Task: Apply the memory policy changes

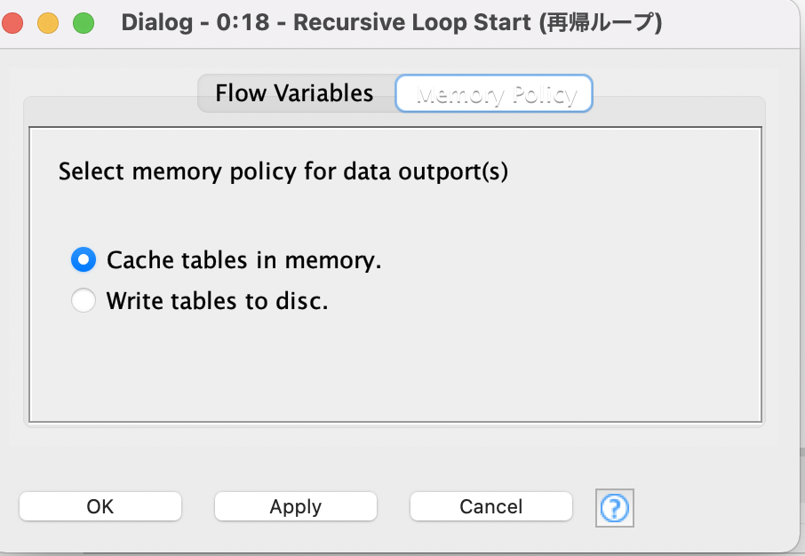Action: [x=295, y=506]
